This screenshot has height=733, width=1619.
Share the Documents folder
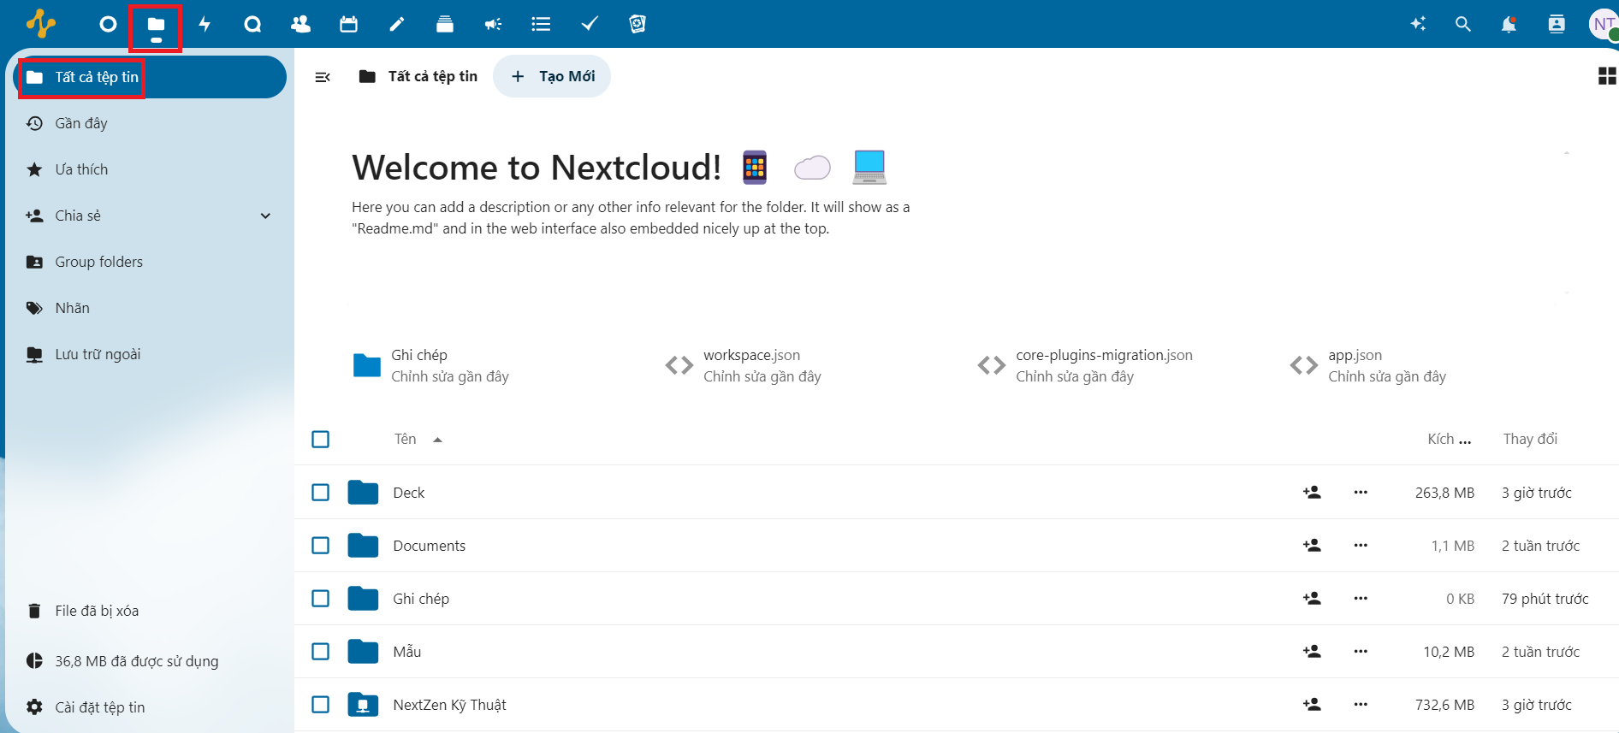[x=1312, y=546]
